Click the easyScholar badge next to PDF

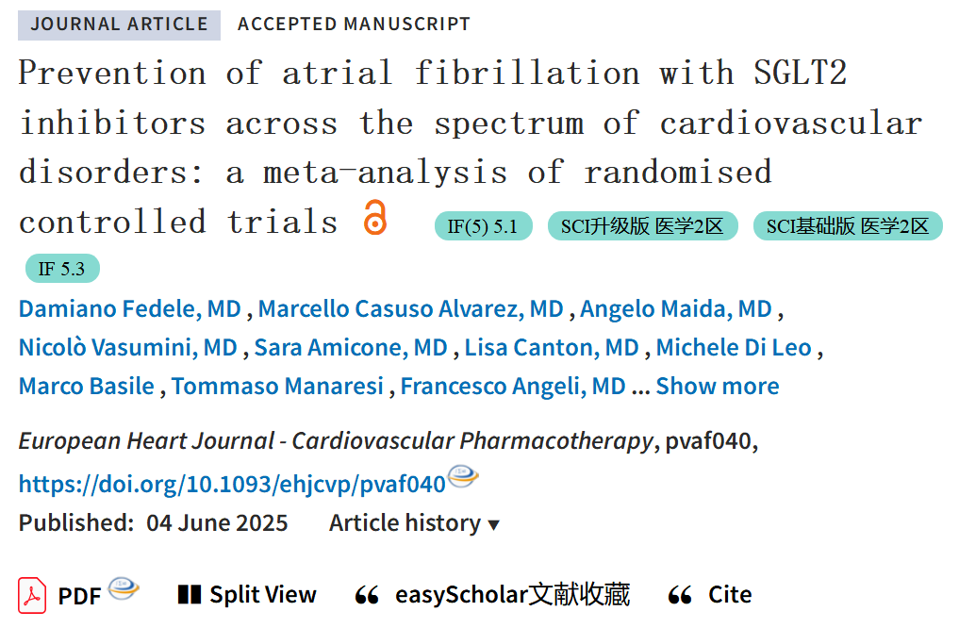tap(124, 588)
